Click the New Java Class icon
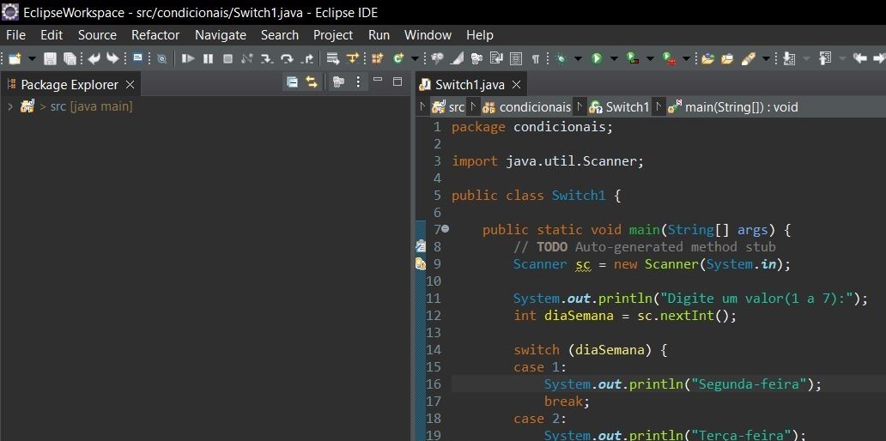The height and width of the screenshot is (441, 886). 399,58
